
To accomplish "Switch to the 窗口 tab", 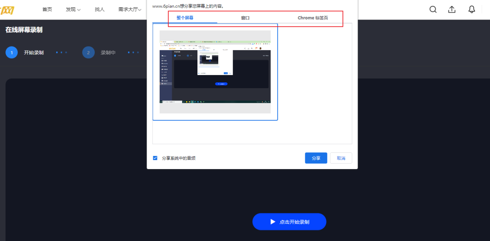I will coord(245,18).
